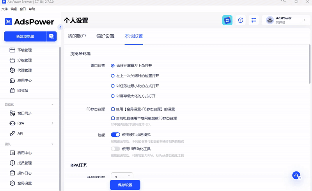Viewport: 312px width, 191px height.
Task: Open the 窗口 menu
Action: point(23,9)
